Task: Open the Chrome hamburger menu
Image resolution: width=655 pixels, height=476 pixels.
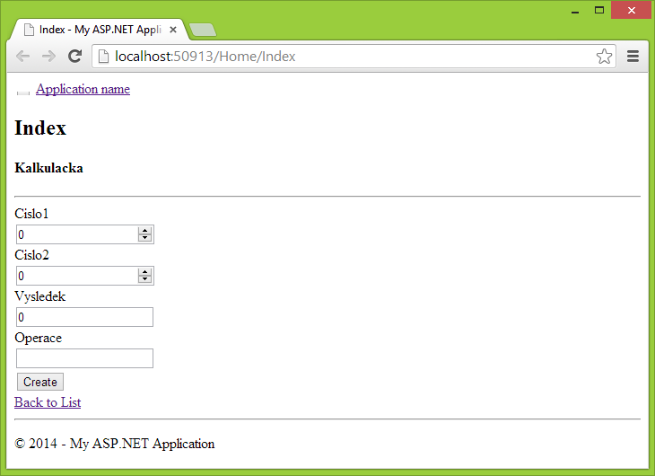Action: coord(633,56)
